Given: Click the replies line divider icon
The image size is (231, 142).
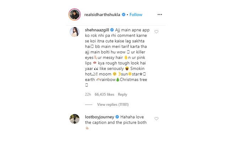Looking at the screenshot, I should pos(89,105).
